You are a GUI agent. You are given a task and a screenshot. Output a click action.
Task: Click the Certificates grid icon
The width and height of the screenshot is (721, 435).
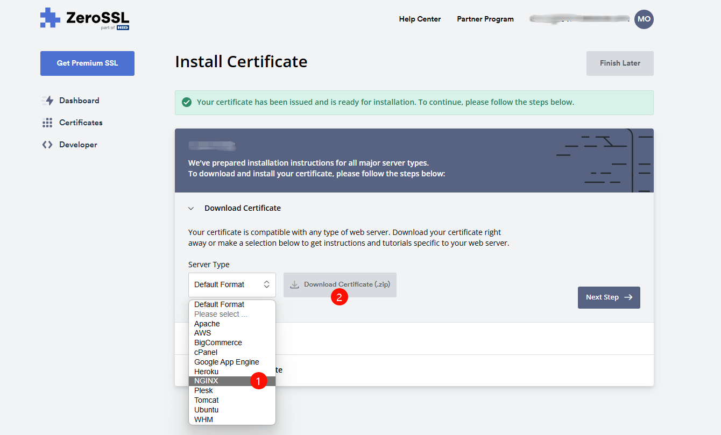(47, 123)
